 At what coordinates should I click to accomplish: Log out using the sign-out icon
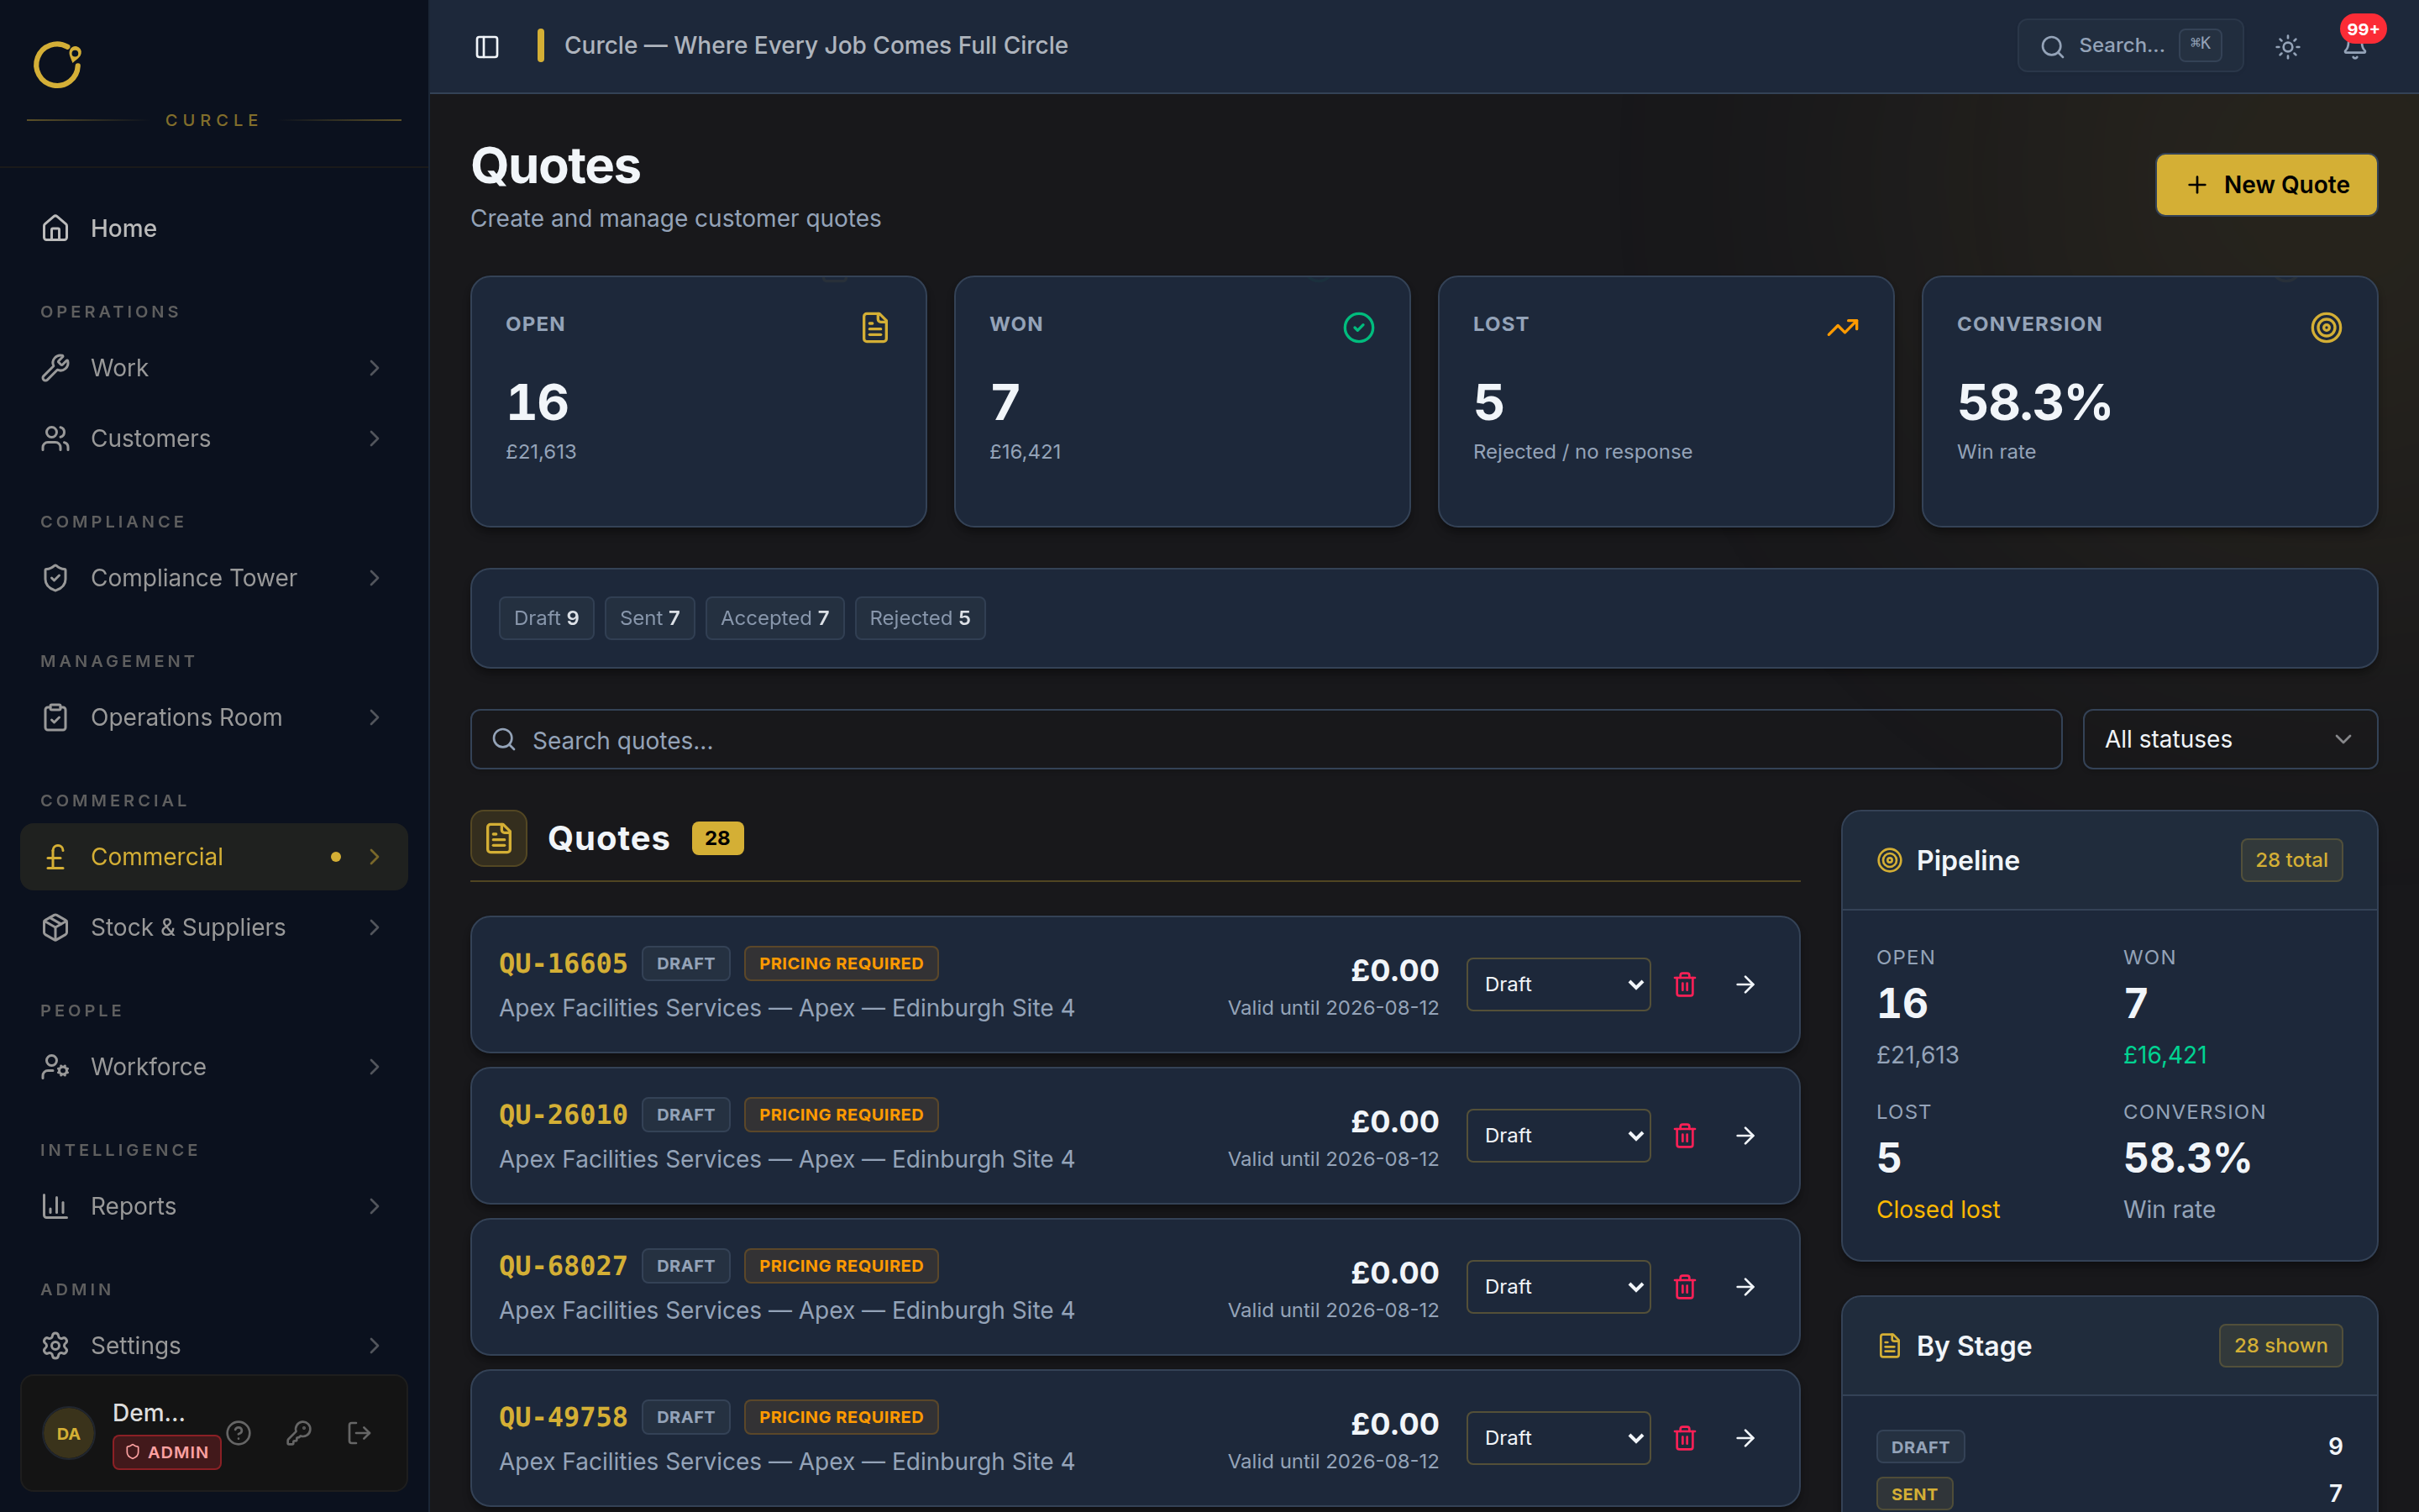coord(359,1433)
